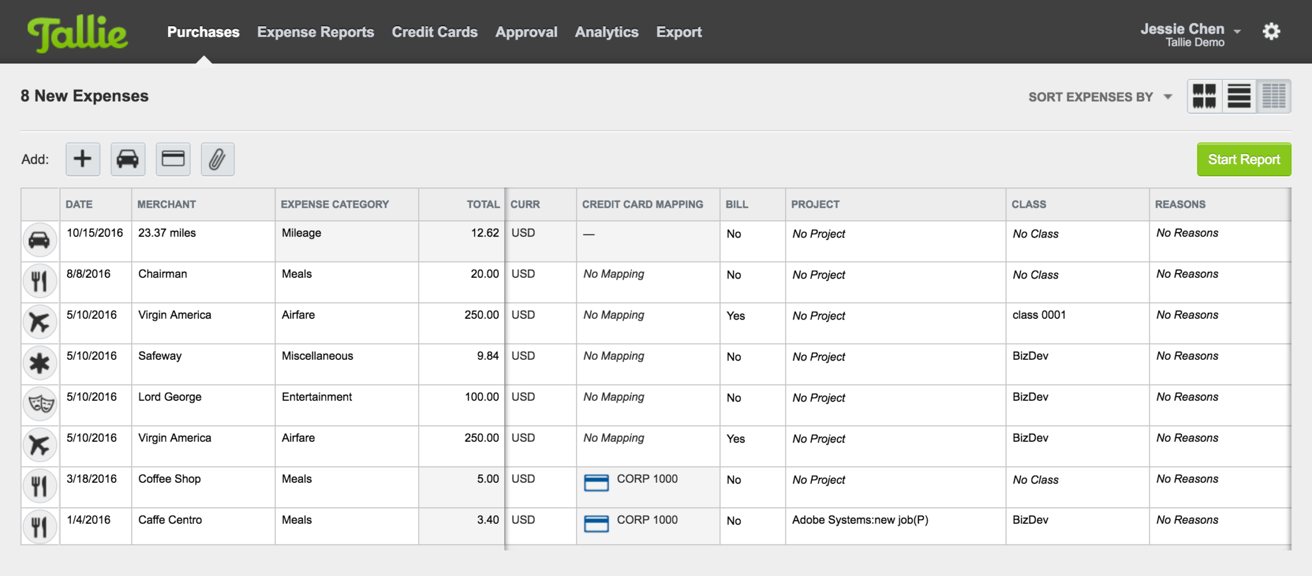Attach a receipt with the paperclip icon
This screenshot has height=576, width=1312.
(217, 159)
